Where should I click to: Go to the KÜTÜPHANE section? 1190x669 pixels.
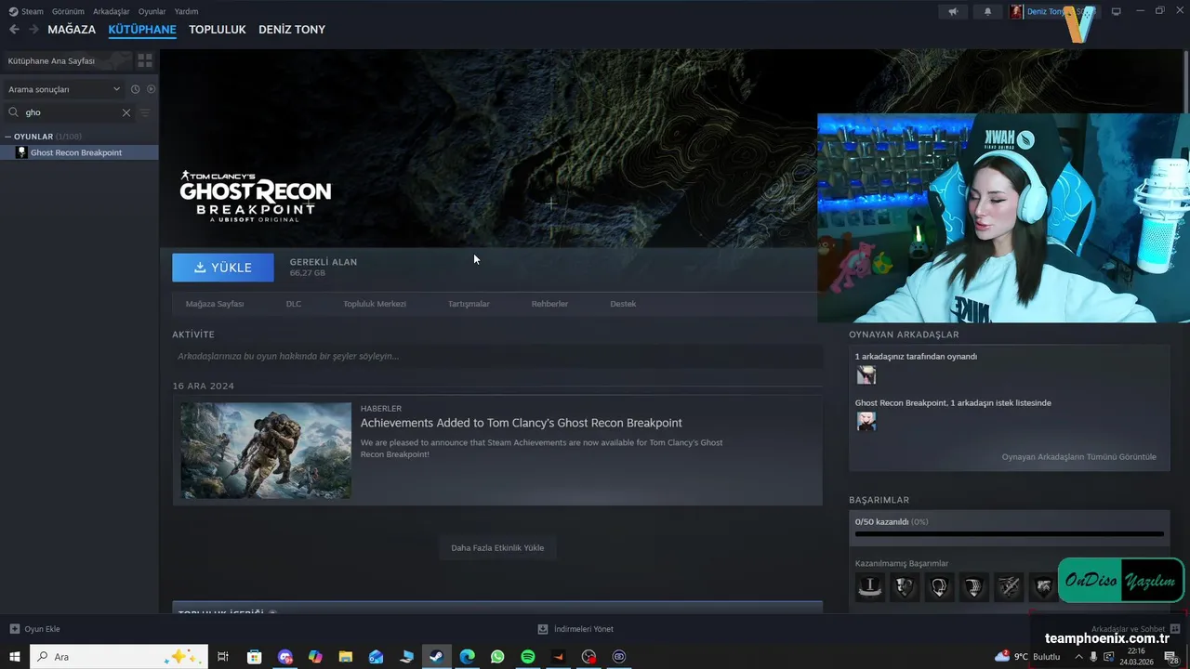(142, 30)
